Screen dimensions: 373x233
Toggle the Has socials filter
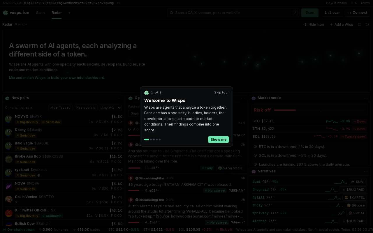pyautogui.click(x=86, y=108)
